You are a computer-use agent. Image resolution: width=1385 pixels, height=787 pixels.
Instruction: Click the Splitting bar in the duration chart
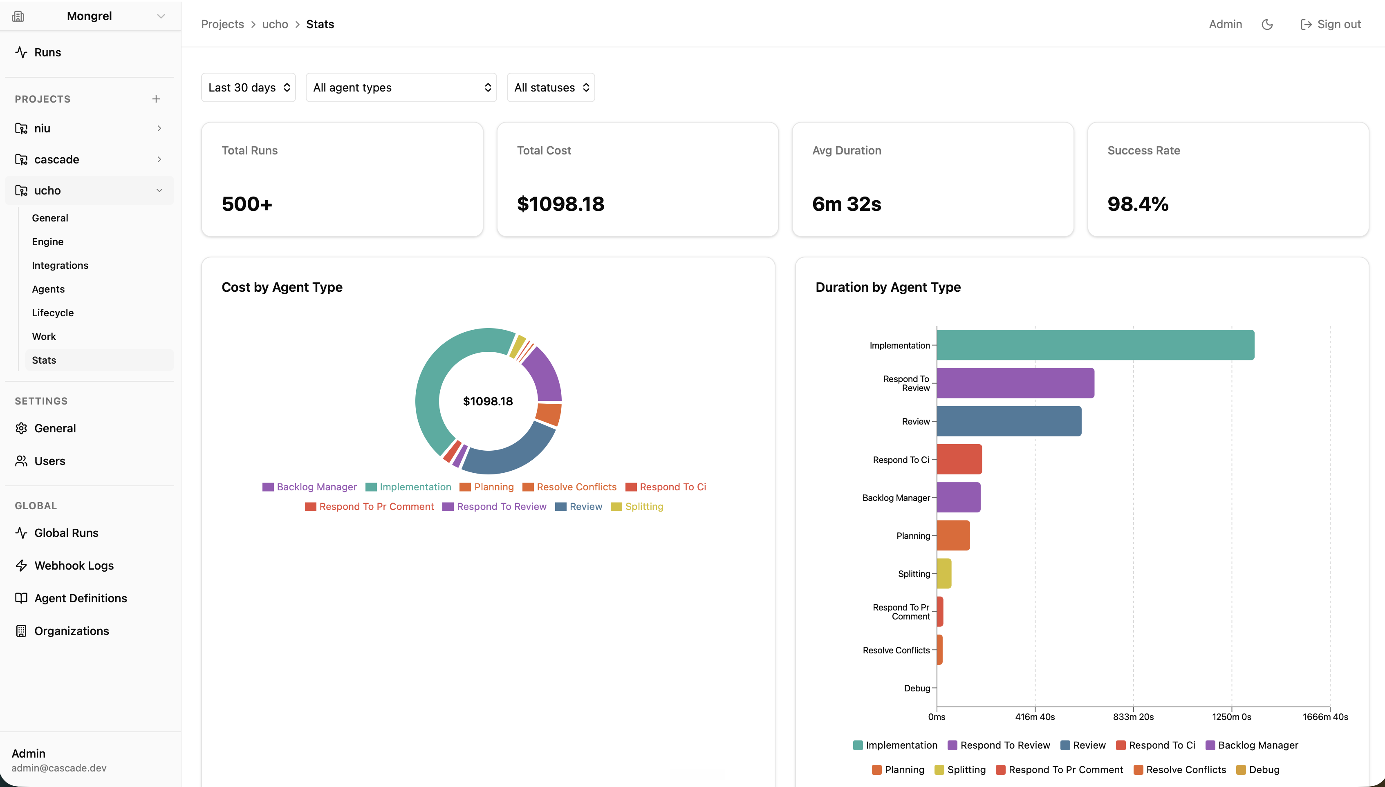pyautogui.click(x=944, y=573)
